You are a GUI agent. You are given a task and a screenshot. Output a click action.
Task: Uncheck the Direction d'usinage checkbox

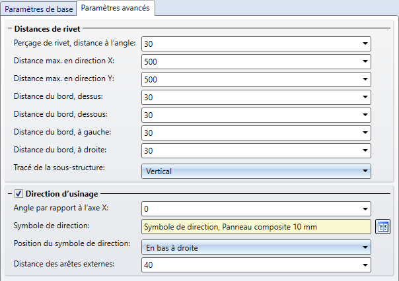[17, 195]
